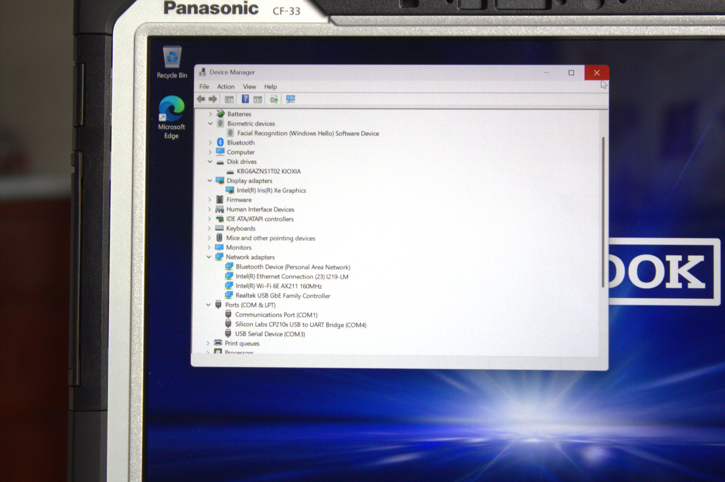The height and width of the screenshot is (482, 725).
Task: Select Bluetooth Device (Personal Area Network)
Action: 293,267
